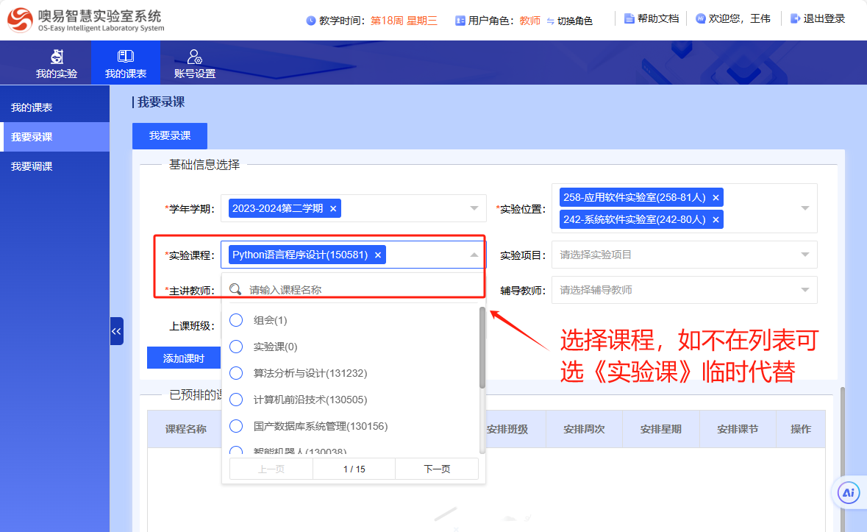Remove the Python语言程序设计 course tag
867x532 pixels.
[378, 255]
